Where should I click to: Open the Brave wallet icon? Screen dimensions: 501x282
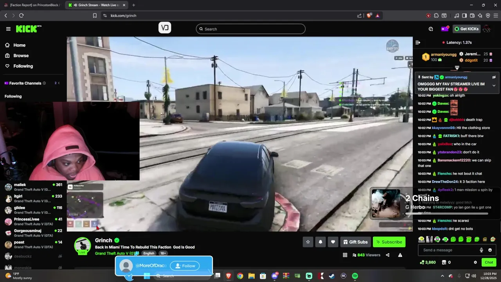tap(472, 16)
